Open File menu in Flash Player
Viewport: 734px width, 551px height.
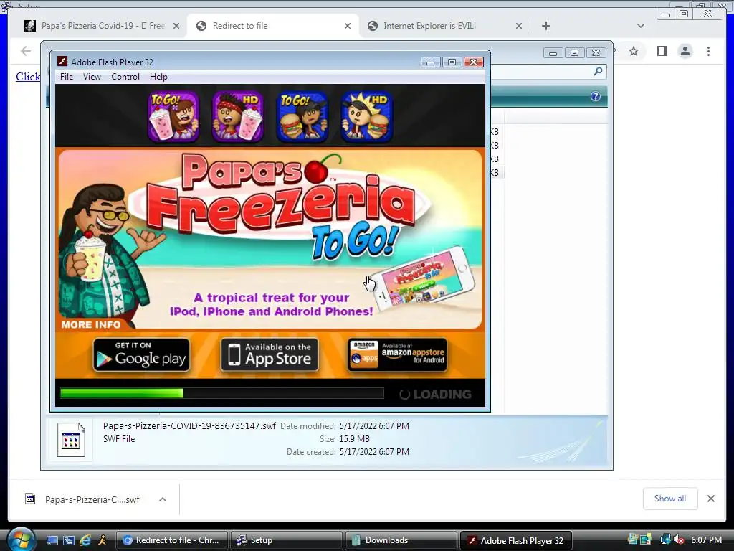click(x=67, y=76)
